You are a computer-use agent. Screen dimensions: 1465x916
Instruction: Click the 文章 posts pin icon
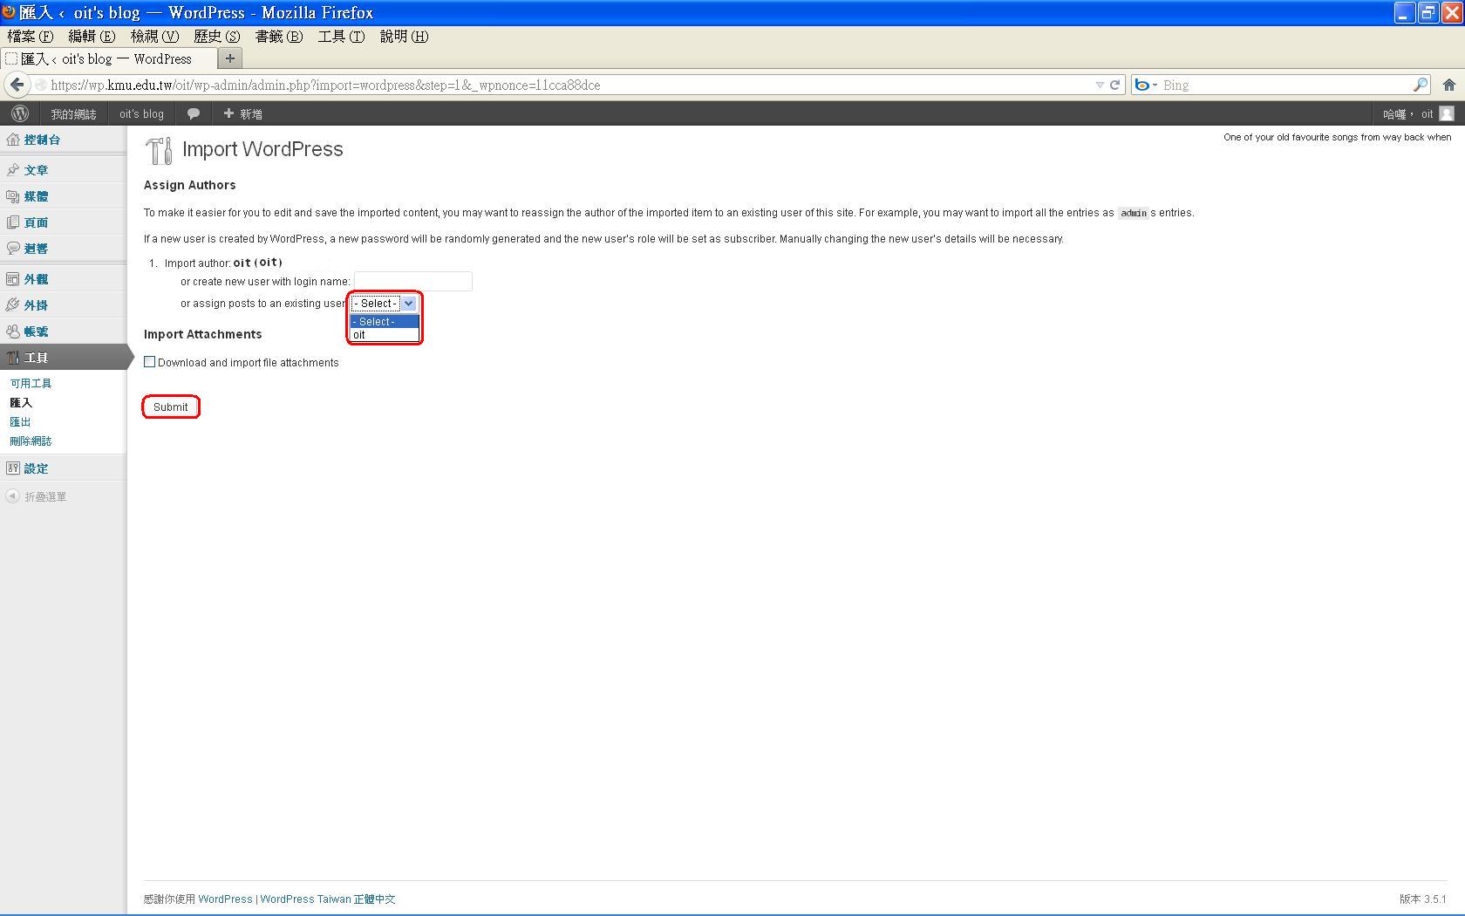12,170
